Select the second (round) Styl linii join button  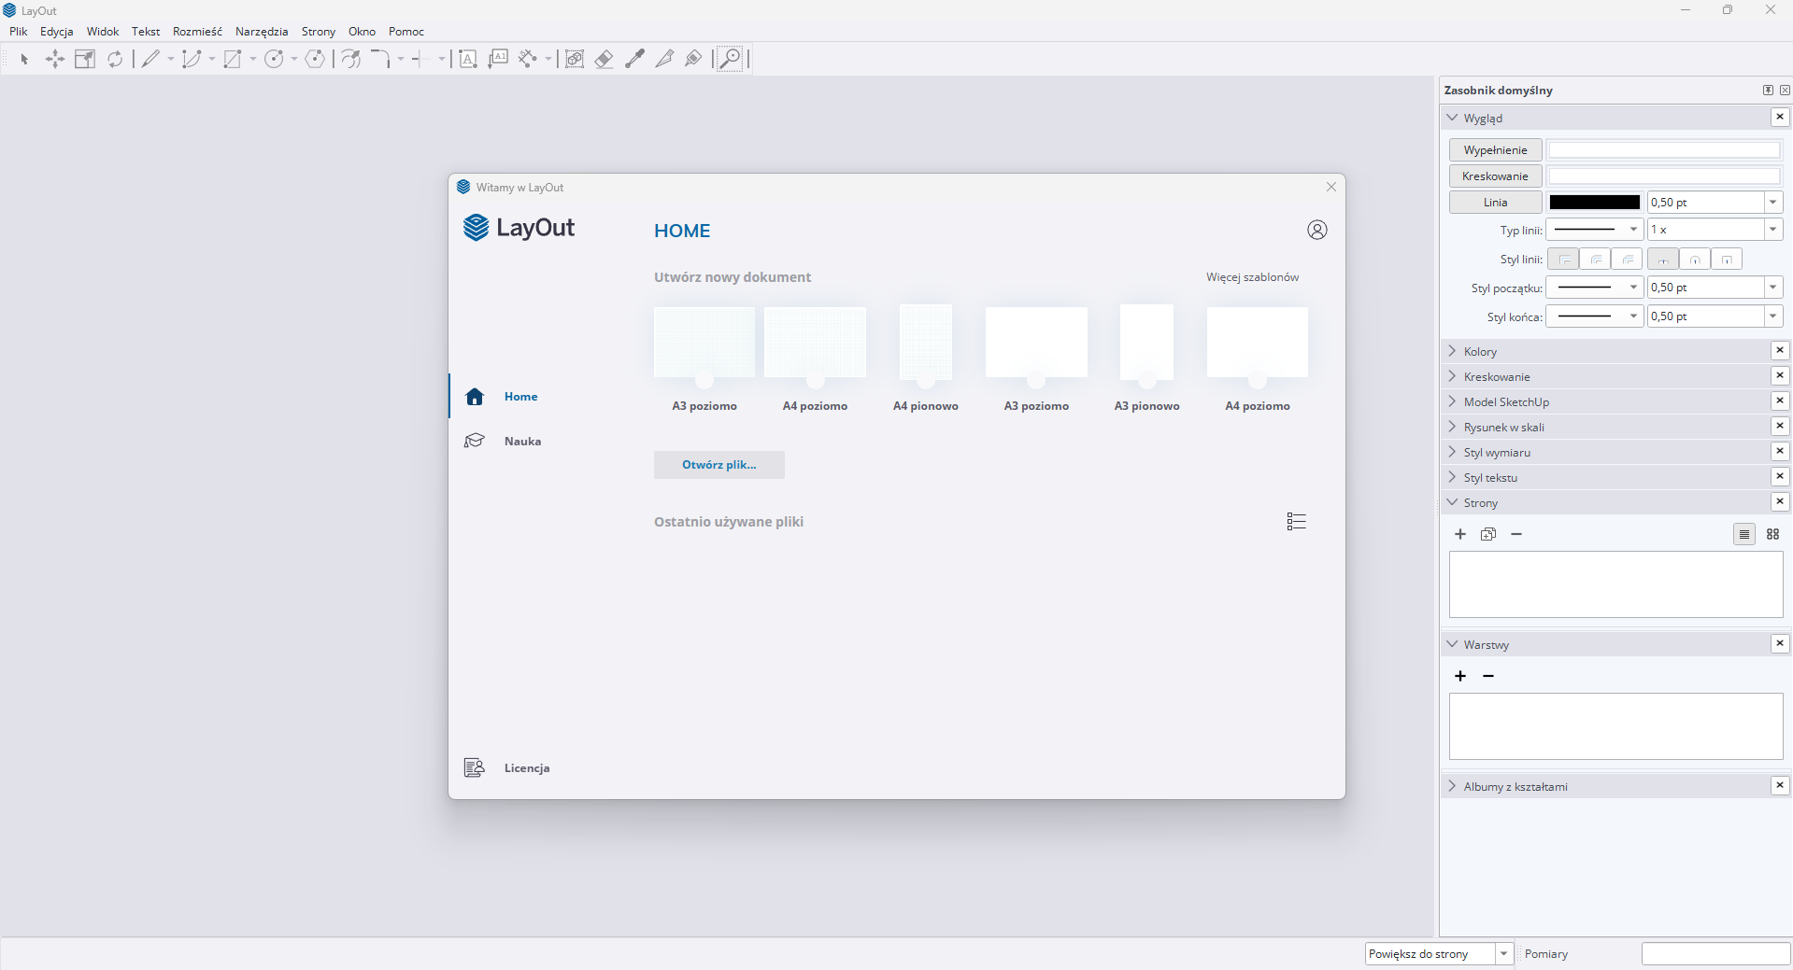click(1595, 259)
